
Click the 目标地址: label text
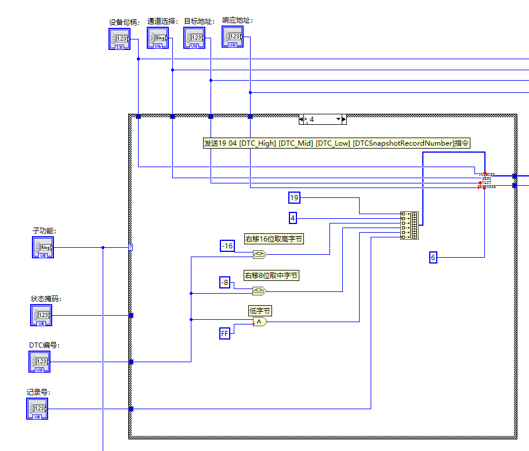click(x=199, y=21)
